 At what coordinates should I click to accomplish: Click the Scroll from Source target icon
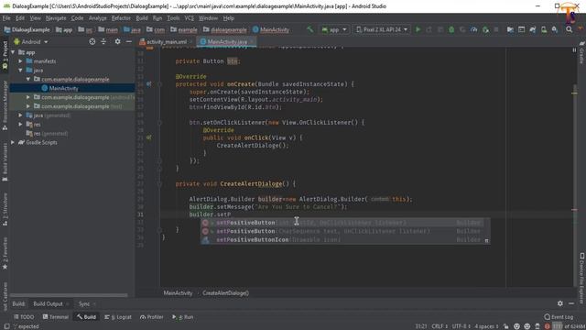click(92, 41)
